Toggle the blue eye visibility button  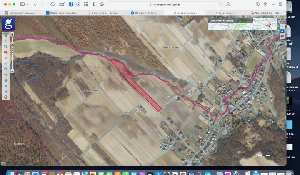point(282,31)
